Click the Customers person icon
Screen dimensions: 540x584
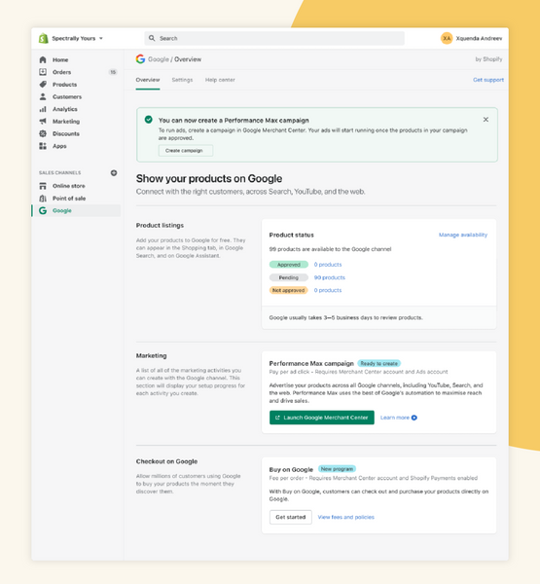tap(43, 96)
